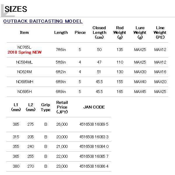Click the MAX30 lure weight cell
The width and height of the screenshot is (175, 175).
coord(140,72)
